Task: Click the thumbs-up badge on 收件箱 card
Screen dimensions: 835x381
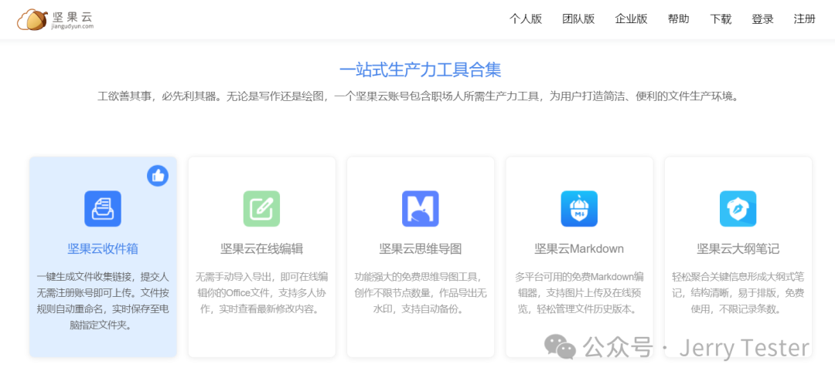Action: [x=158, y=176]
